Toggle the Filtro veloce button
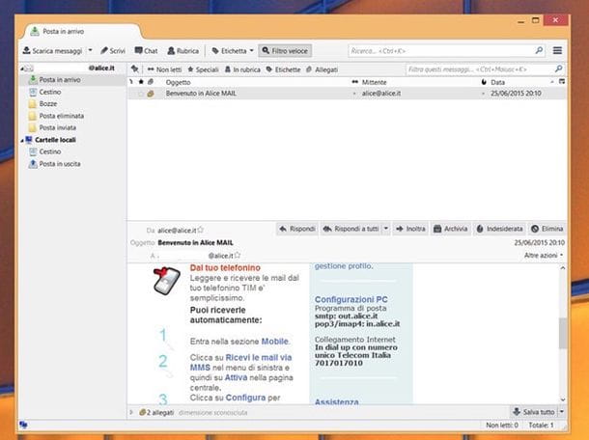 coord(285,50)
